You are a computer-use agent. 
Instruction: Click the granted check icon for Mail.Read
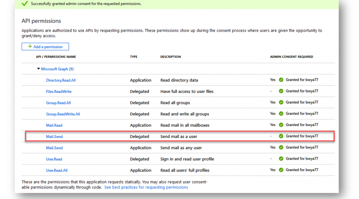tap(281, 125)
